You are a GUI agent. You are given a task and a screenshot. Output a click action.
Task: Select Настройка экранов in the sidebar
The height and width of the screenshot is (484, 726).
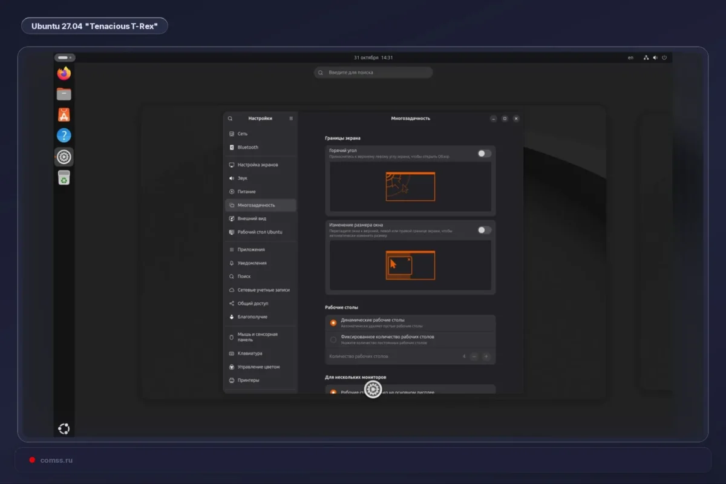[x=261, y=165]
